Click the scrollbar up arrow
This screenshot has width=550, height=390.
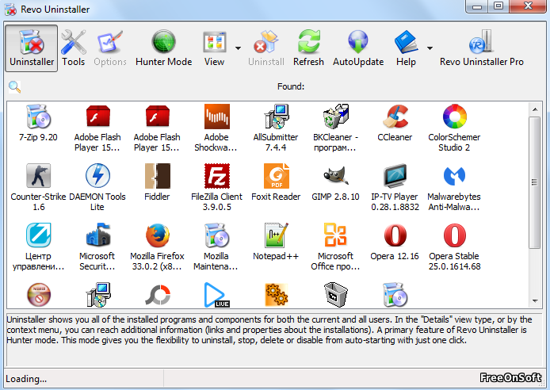[x=535, y=109]
